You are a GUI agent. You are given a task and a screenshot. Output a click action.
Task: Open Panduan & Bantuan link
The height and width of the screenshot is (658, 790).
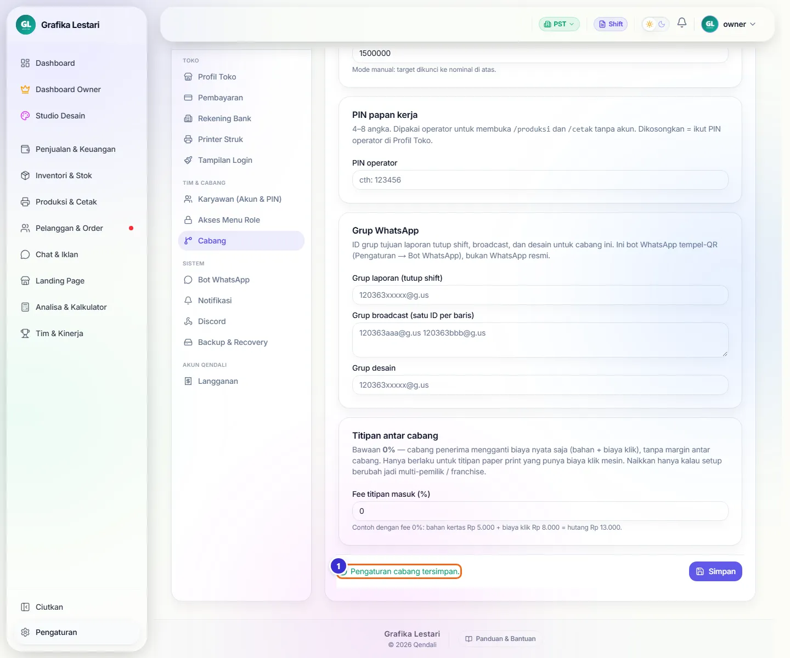pos(500,639)
